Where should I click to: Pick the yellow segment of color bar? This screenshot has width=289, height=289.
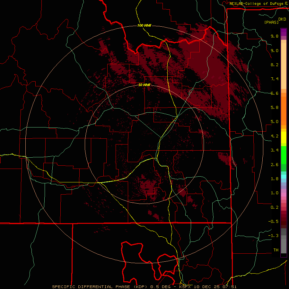point(284,137)
